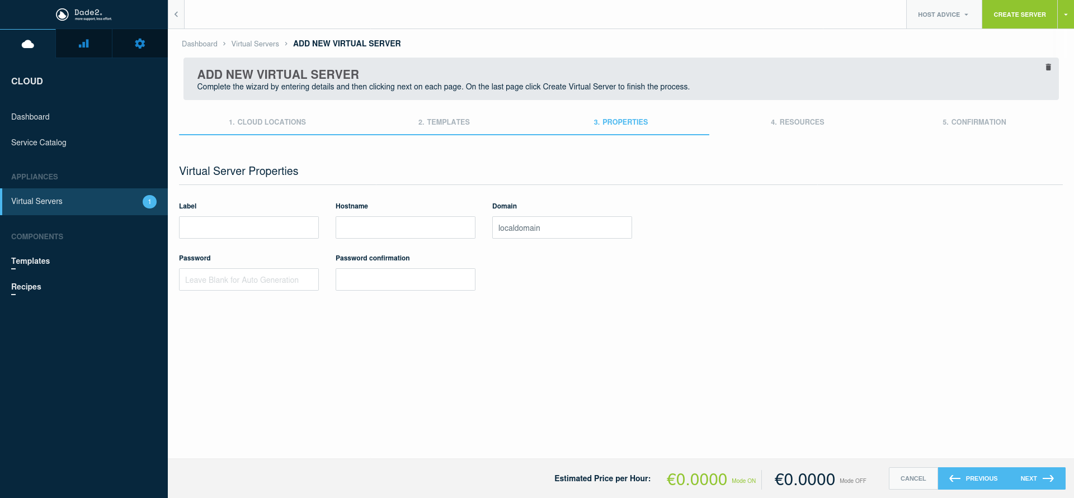
Task: Click the Create Server button
Action: [x=1019, y=15]
